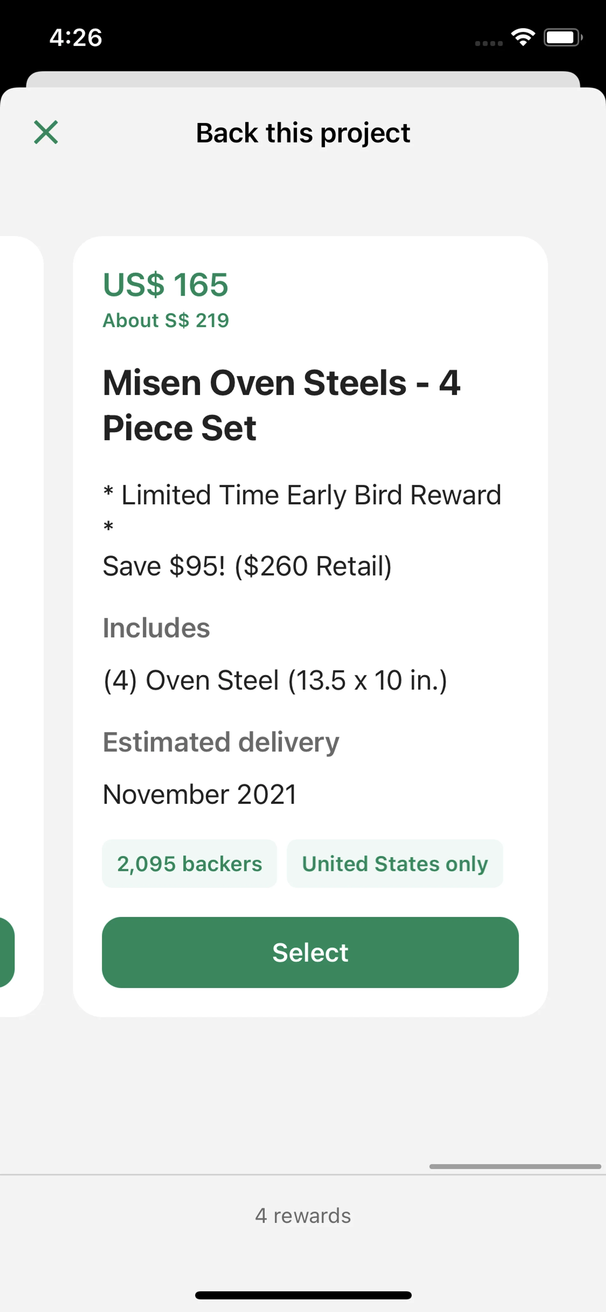Tap the 2,095 backers badge
Image resolution: width=606 pixels, height=1312 pixels.
click(x=189, y=864)
